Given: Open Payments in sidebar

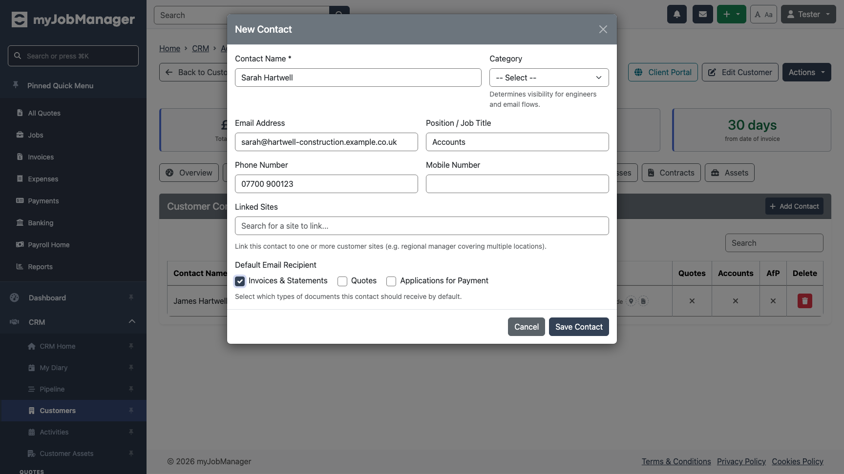Looking at the screenshot, I should pyautogui.click(x=43, y=201).
